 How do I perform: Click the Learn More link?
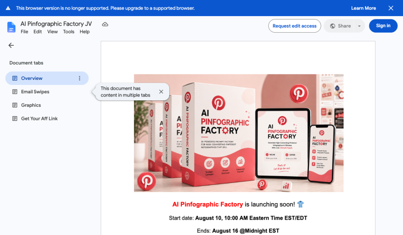coord(363,8)
